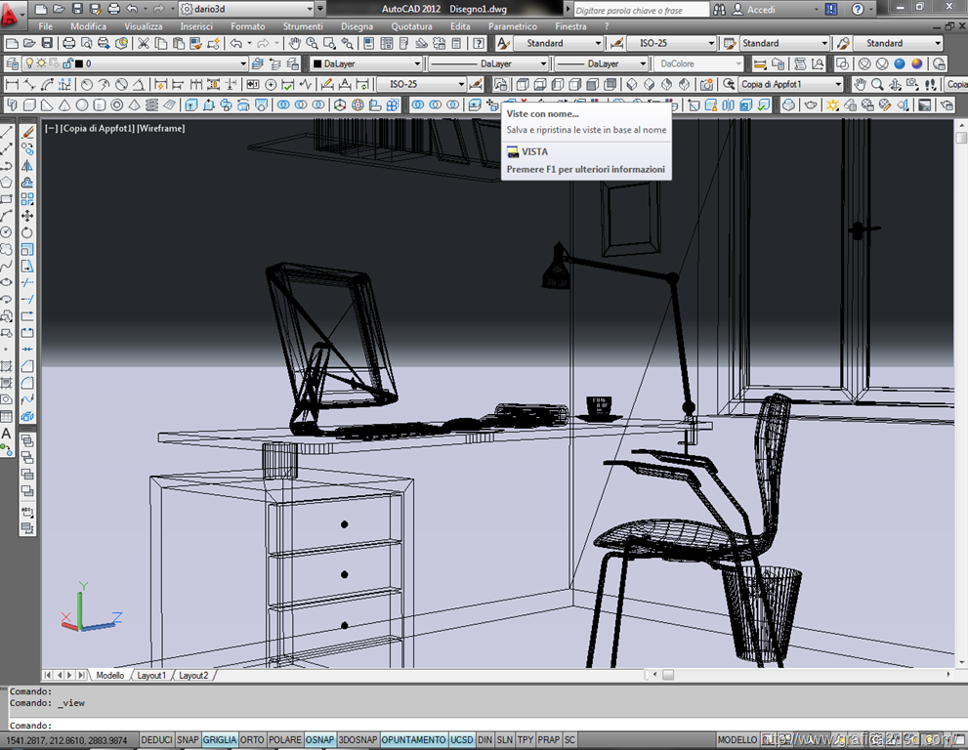Image resolution: width=968 pixels, height=750 pixels.
Task: Select the 3D Sphere tool
Action: pyautogui.click(x=82, y=105)
